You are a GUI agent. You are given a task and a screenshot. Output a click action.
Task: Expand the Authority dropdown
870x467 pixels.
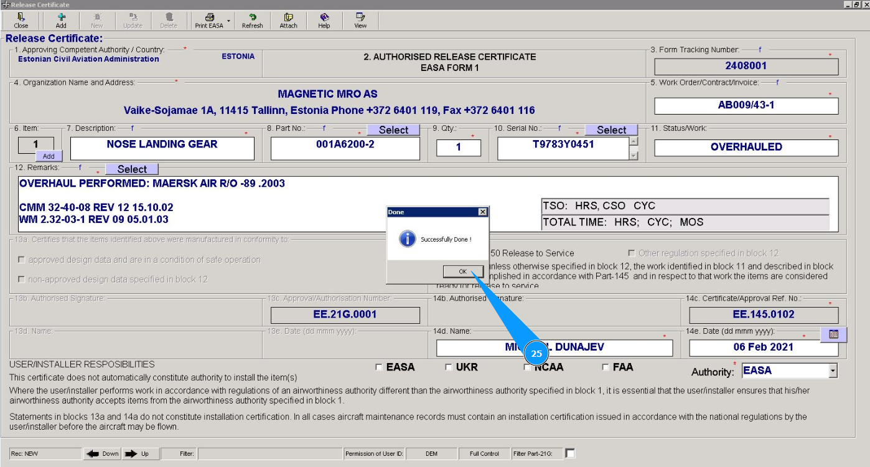tap(833, 371)
